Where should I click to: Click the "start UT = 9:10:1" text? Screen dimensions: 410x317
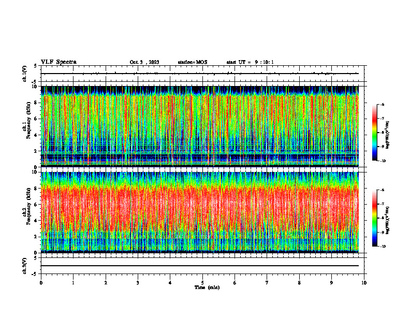click(250, 62)
